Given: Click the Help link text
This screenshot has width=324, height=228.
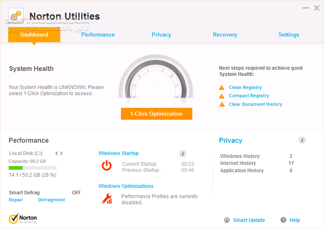Looking at the screenshot, I should click(295, 220).
